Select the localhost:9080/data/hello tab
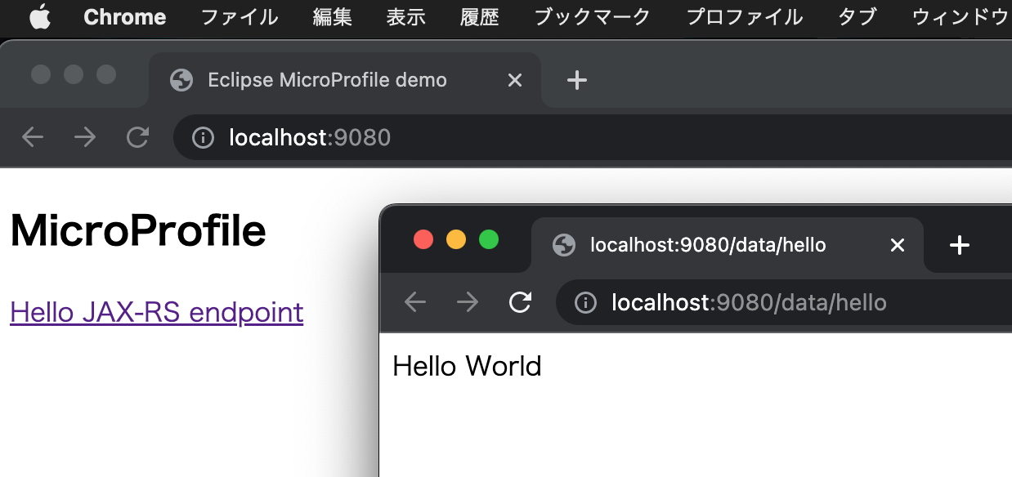1012x477 pixels. 728,245
